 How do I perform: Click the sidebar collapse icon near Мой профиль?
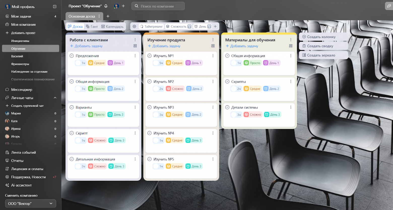pyautogui.click(x=55, y=7)
